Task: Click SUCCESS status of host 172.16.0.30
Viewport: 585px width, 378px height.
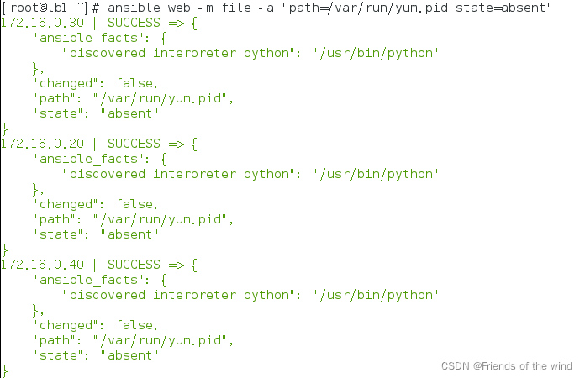Action: (134, 23)
